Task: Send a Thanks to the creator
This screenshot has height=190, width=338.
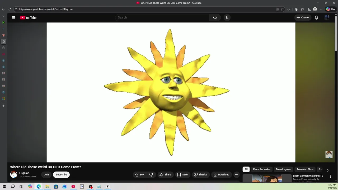Action: point(200,175)
